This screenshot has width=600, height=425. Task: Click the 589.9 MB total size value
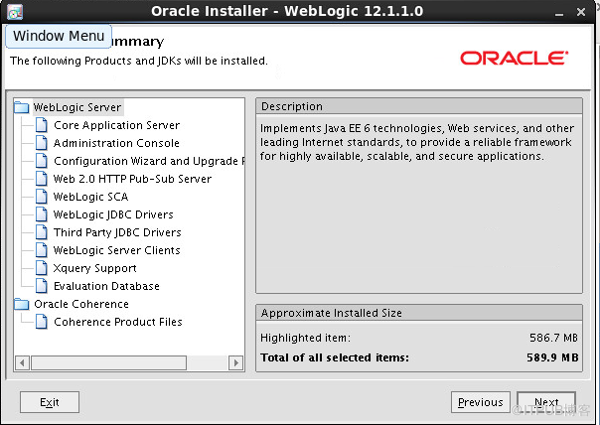pyautogui.click(x=552, y=357)
